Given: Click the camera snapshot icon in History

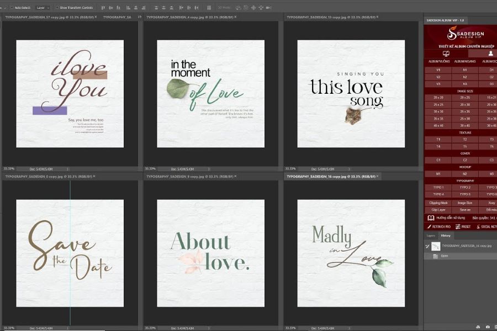Looking at the screenshot, I should [488, 327].
